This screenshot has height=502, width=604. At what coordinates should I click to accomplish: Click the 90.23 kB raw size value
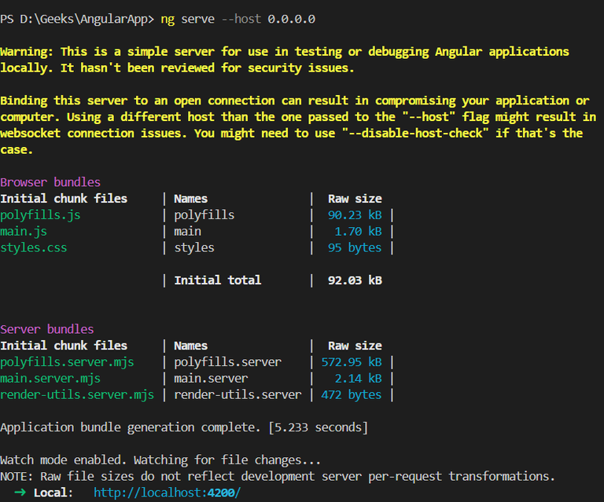(355, 214)
